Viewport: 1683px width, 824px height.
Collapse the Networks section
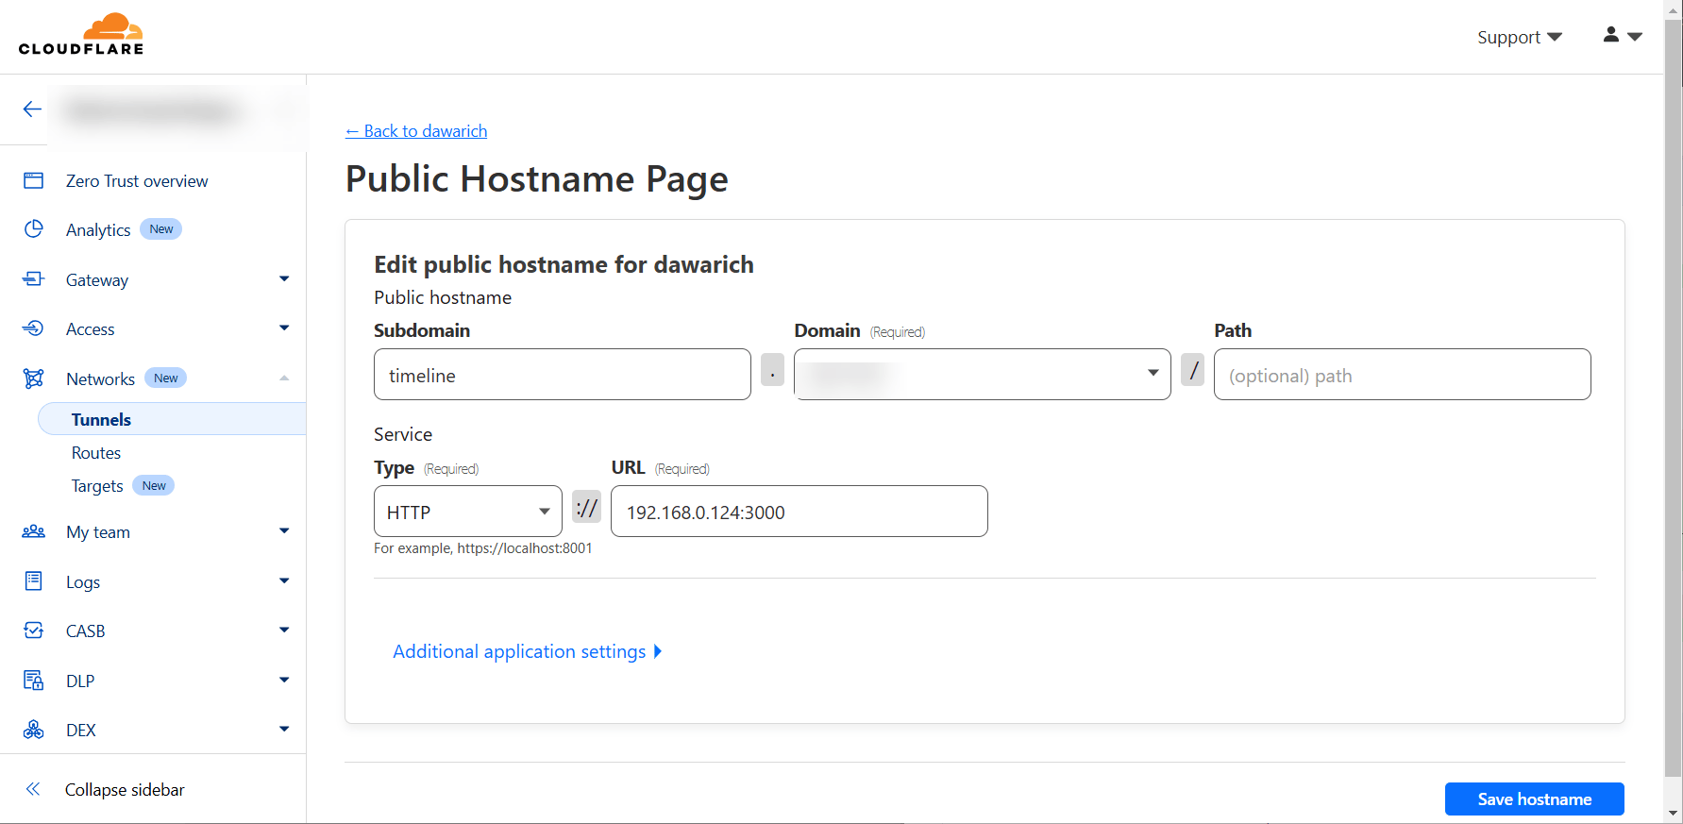tap(283, 378)
